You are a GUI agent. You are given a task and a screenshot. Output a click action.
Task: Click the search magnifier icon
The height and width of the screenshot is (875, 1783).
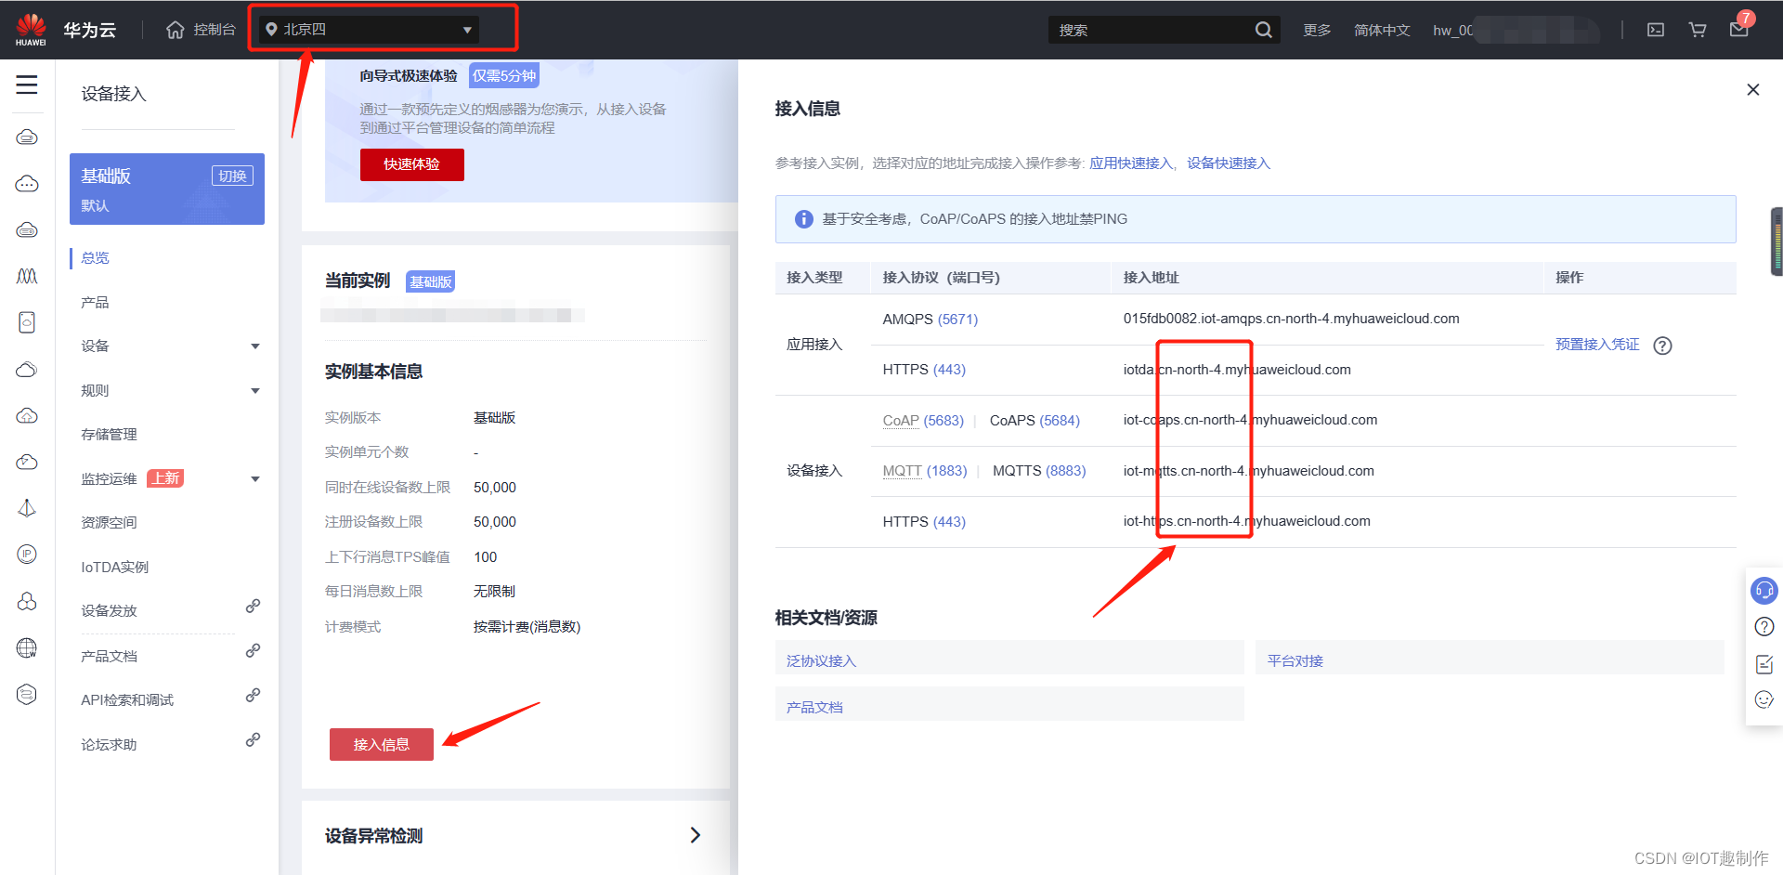point(1263,30)
